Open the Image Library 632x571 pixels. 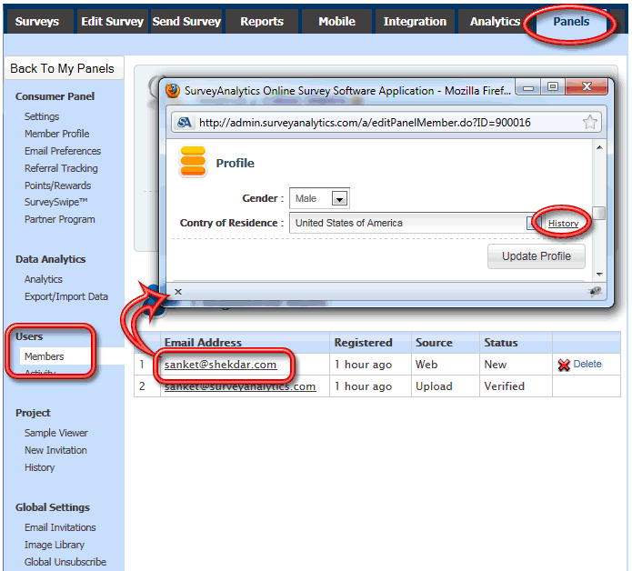tap(54, 545)
